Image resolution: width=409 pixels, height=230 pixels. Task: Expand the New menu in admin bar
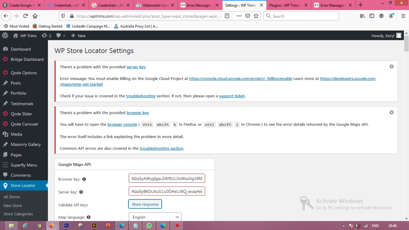78,36
